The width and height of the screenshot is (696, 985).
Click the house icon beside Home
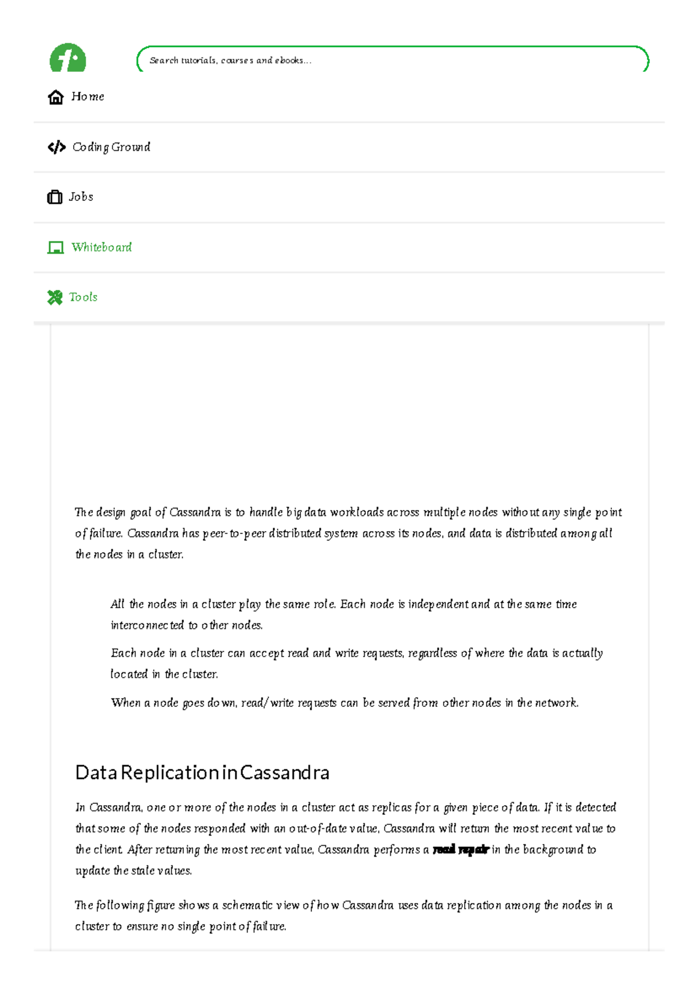click(55, 96)
